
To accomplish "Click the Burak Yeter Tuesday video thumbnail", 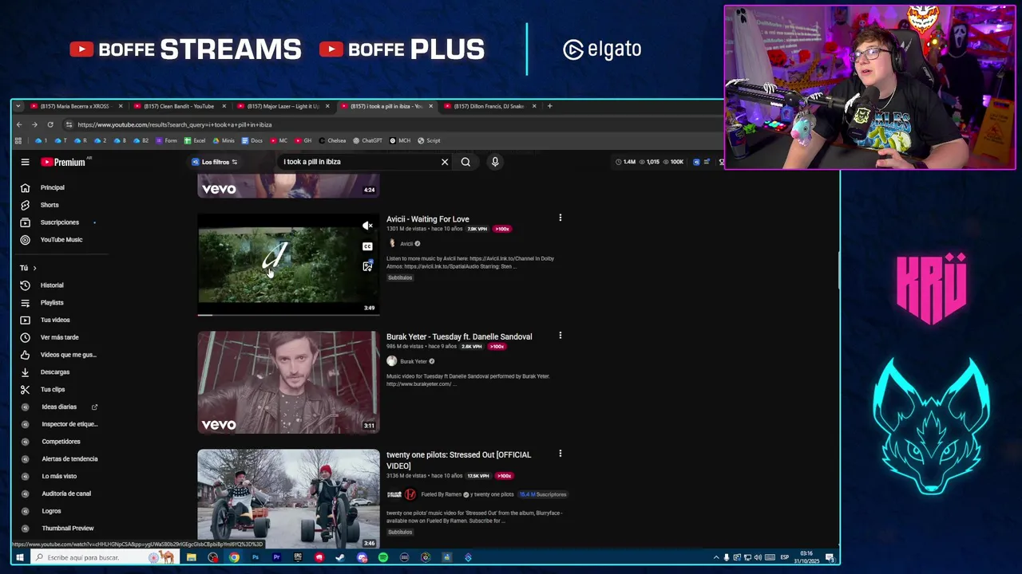I will coord(288,383).
